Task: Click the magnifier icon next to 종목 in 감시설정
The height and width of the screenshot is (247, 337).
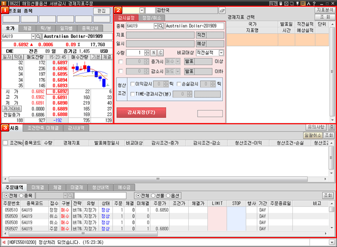Action: coord(162,26)
